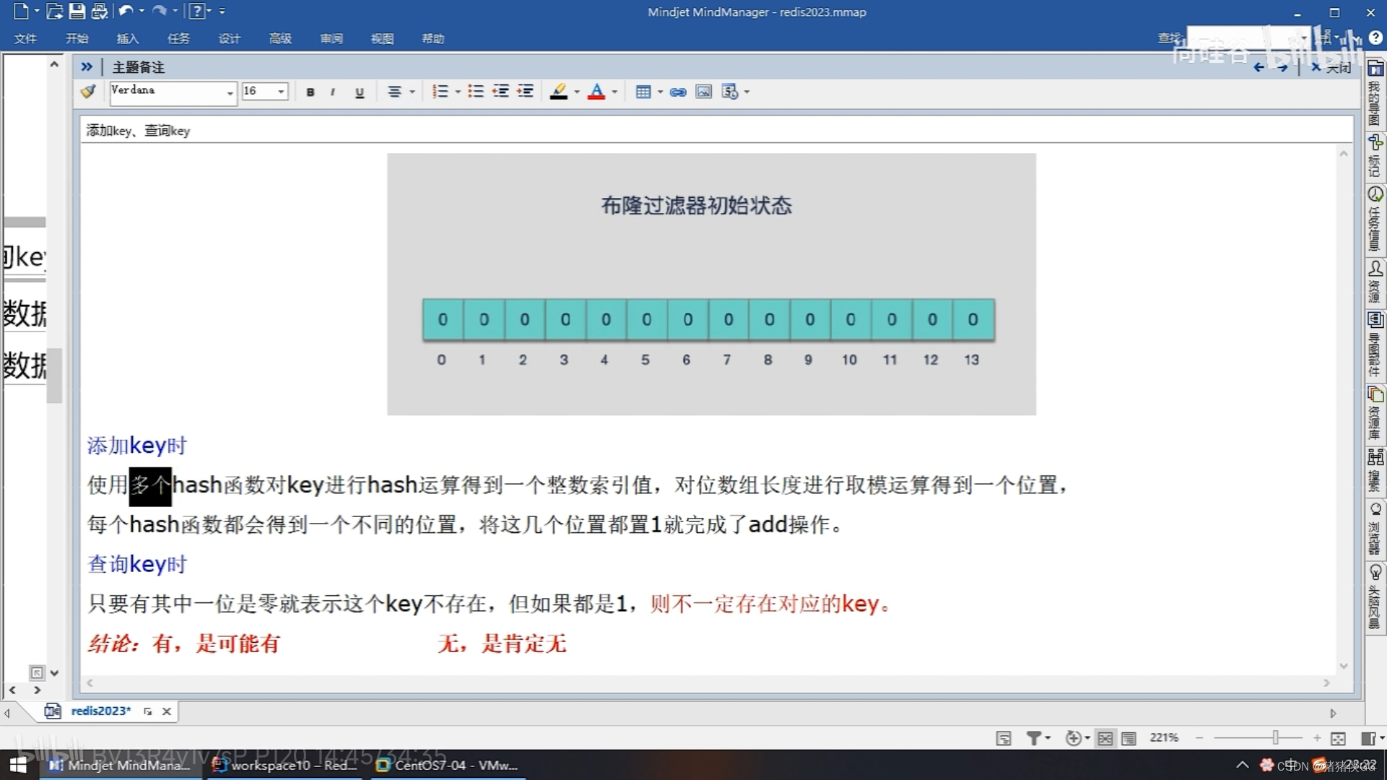Open the numbered list style dropdown
The height and width of the screenshot is (780, 1387).
(458, 92)
